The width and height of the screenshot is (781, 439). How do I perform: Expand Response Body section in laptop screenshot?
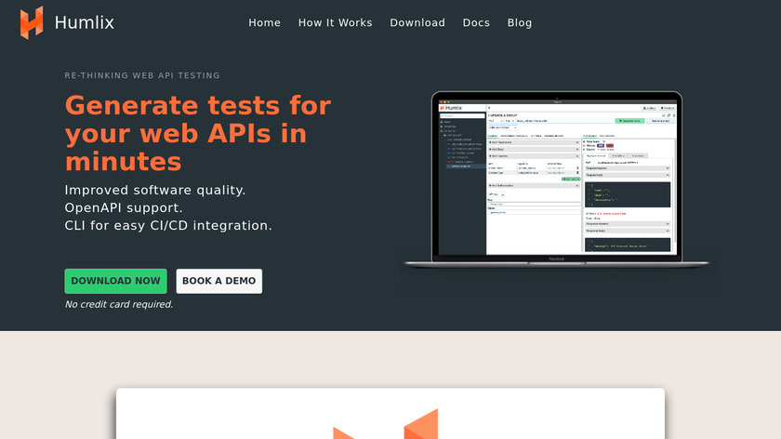tap(627, 231)
